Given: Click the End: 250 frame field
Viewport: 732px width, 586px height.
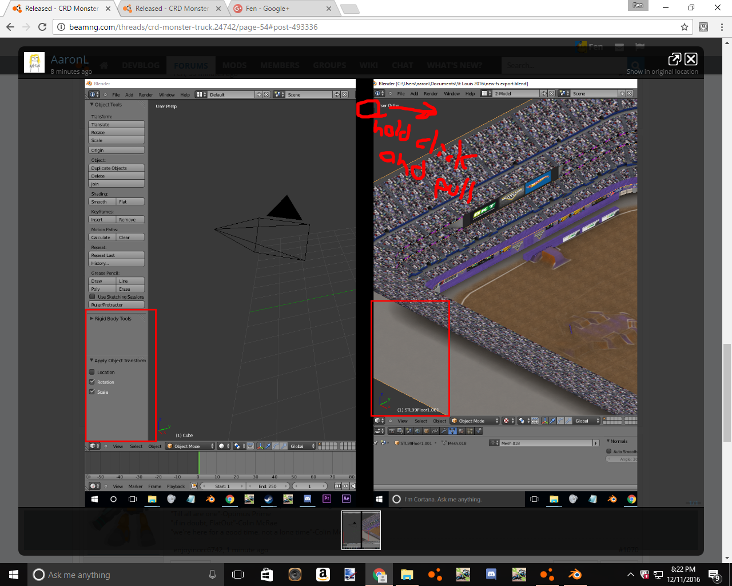Looking at the screenshot, I should 267,486.
